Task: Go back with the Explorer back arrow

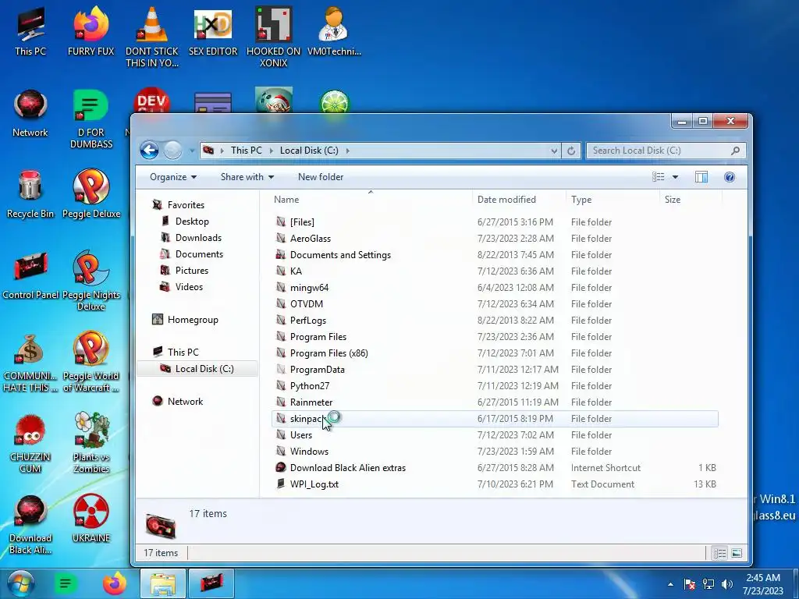Action: click(x=149, y=151)
